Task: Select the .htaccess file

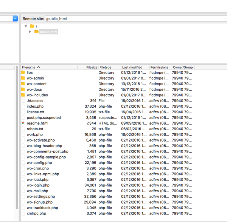Action: [x=35, y=101]
